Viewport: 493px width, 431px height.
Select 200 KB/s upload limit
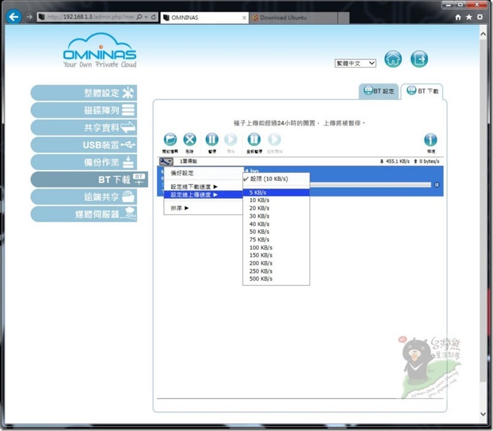pyautogui.click(x=276, y=263)
